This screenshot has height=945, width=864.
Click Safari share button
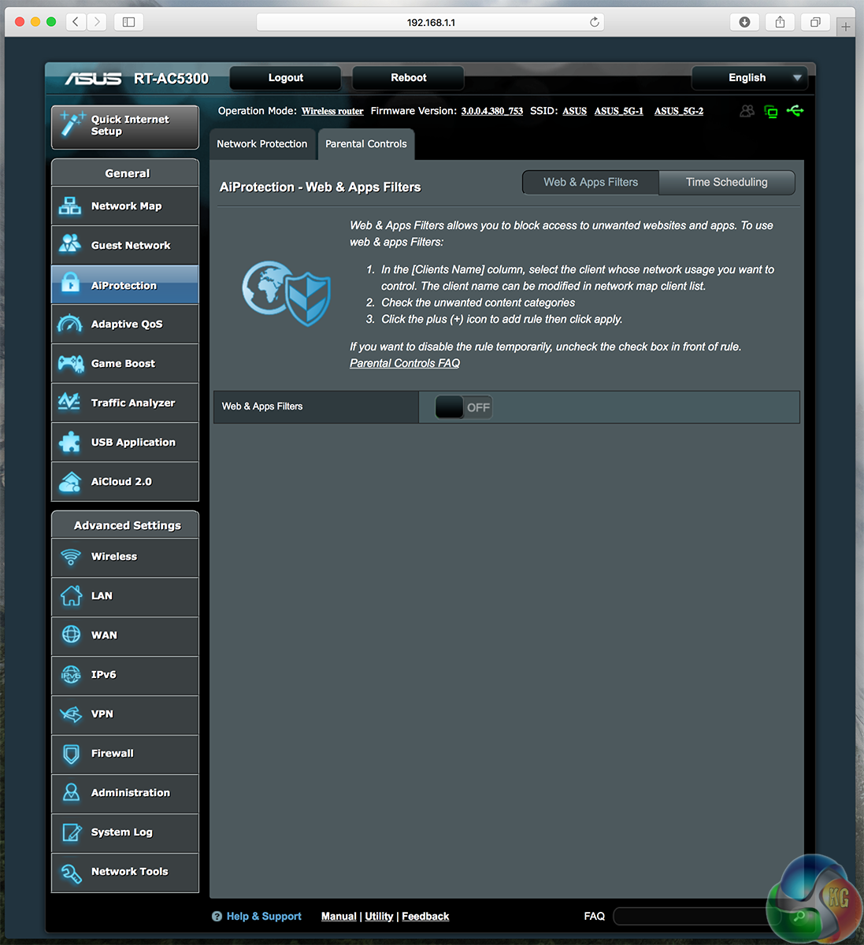pos(780,22)
